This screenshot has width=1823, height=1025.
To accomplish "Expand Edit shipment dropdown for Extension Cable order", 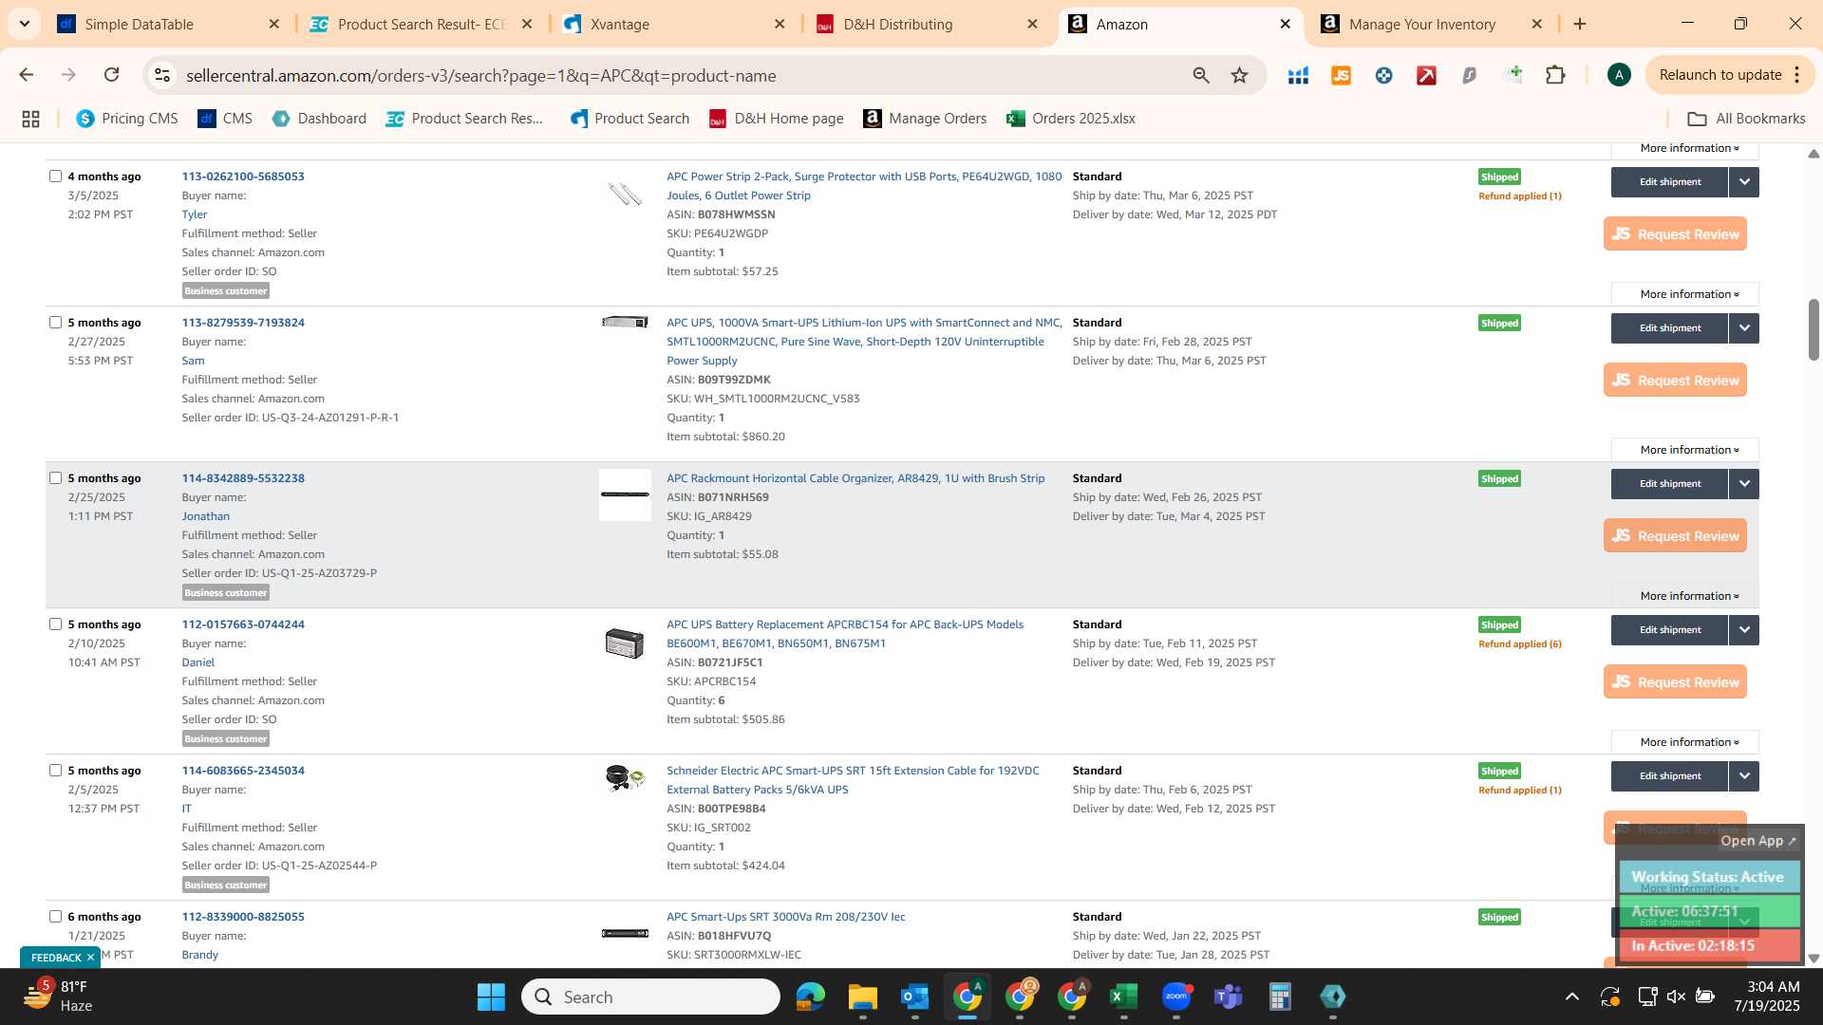I will (x=1744, y=776).
